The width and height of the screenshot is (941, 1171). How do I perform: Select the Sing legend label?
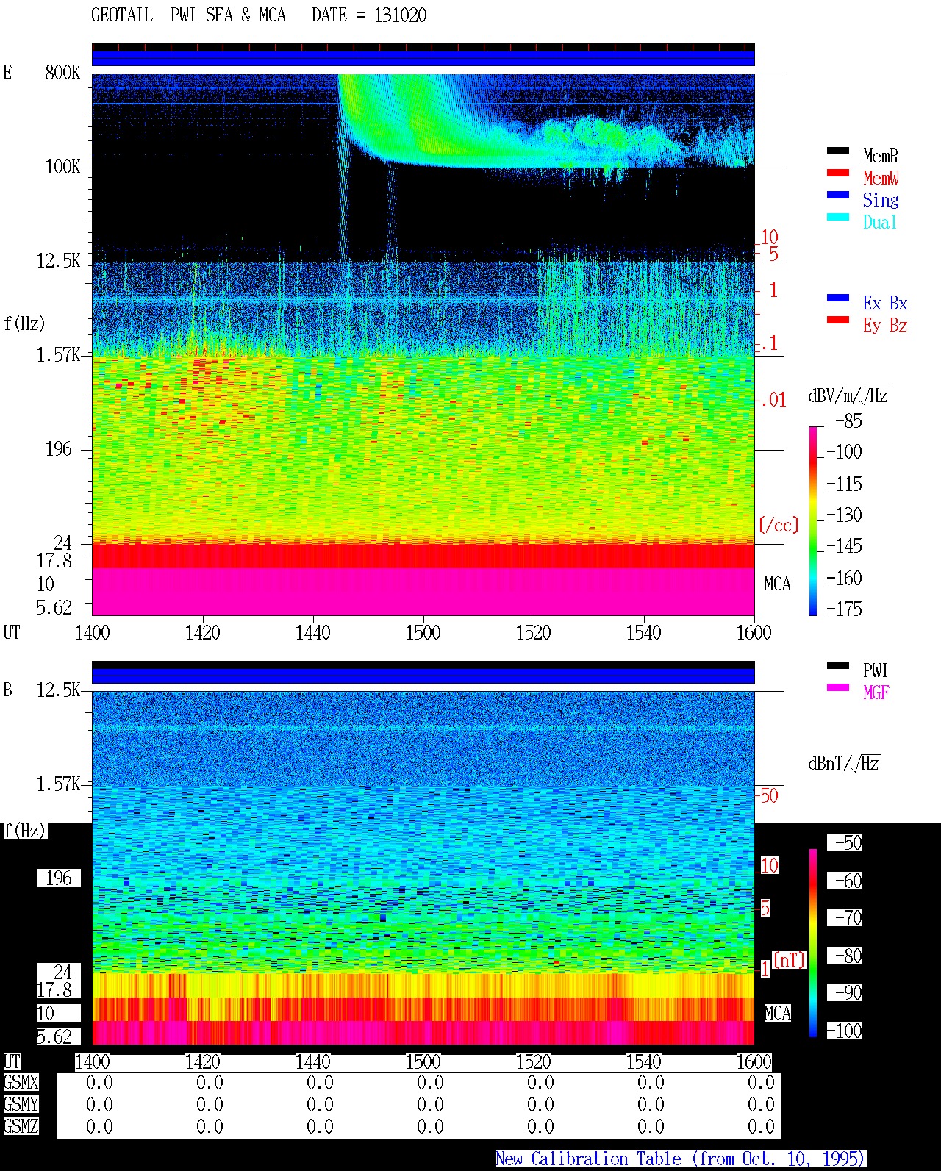pyautogui.click(x=881, y=200)
